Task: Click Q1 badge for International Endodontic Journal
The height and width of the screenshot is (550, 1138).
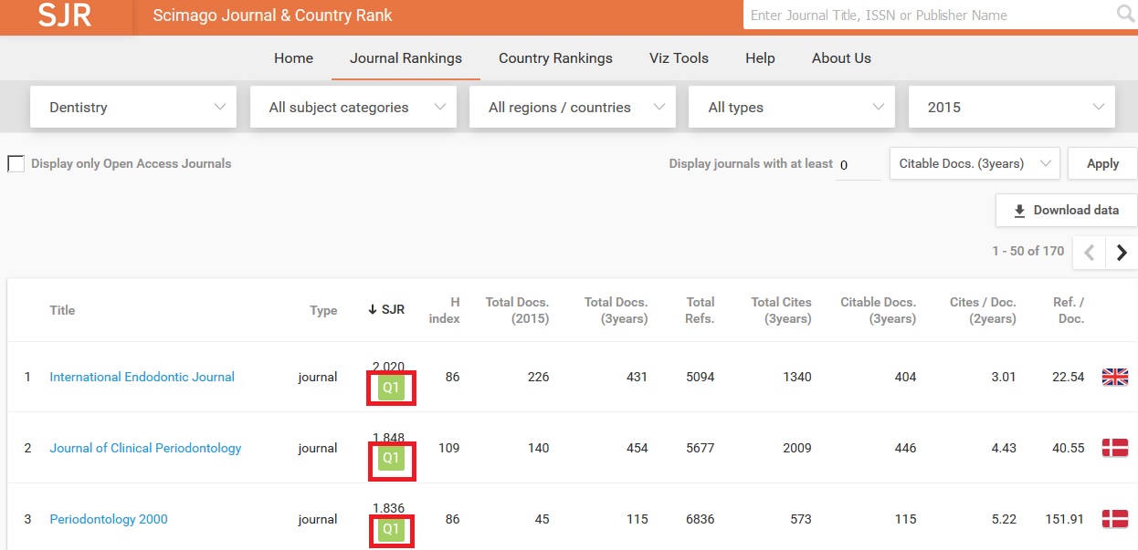Action: click(391, 388)
